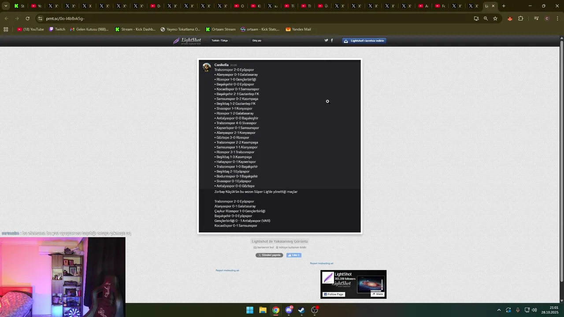Open the network icon in system tray
564x317 pixels.
click(x=527, y=310)
